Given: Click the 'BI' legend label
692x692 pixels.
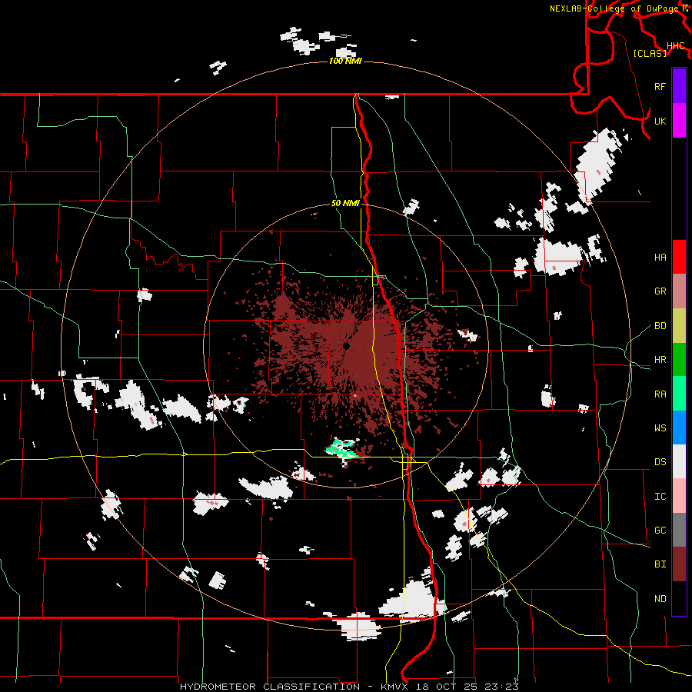Looking at the screenshot, I should (x=660, y=564).
